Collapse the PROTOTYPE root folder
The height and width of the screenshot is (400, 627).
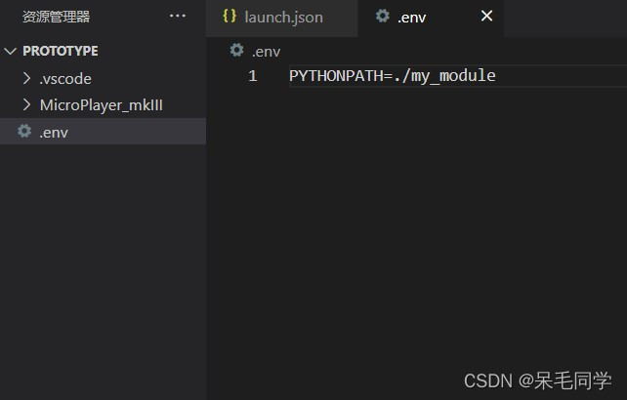pos(10,51)
